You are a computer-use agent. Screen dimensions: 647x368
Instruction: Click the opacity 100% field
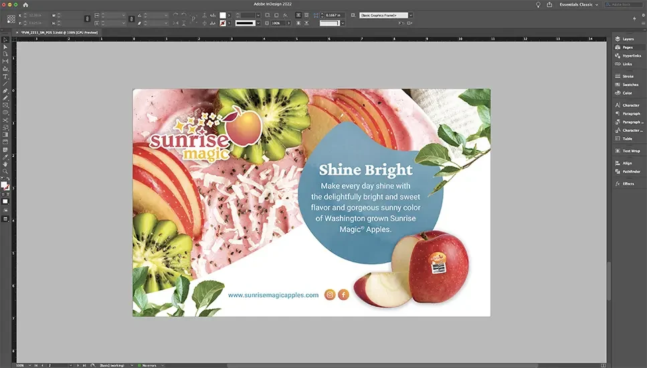[278, 23]
